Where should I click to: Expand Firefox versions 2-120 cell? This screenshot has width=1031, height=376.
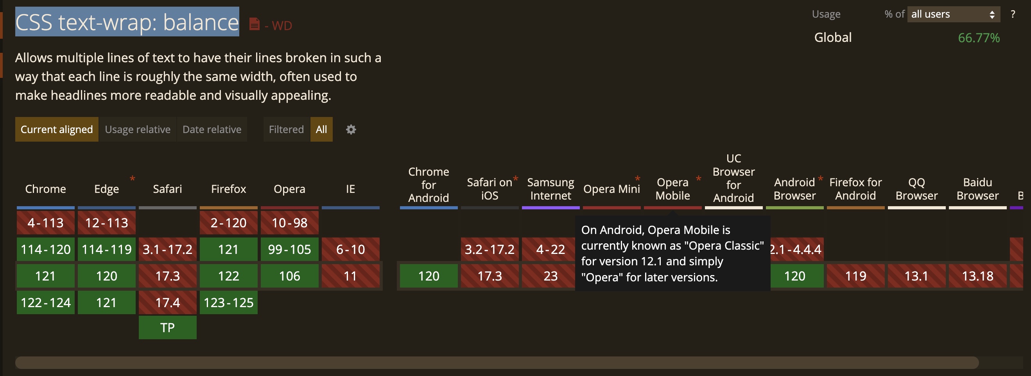pos(229,223)
